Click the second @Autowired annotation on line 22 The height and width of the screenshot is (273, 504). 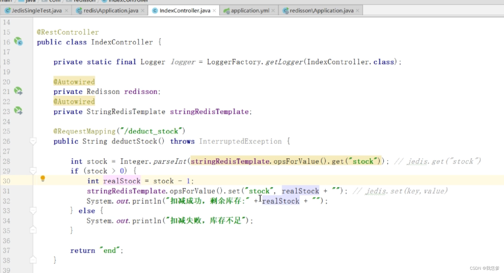[x=74, y=102]
